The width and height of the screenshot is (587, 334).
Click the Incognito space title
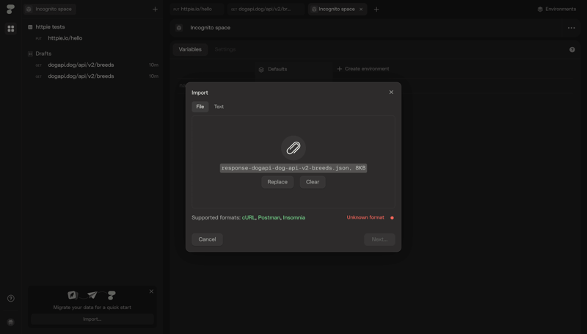(x=210, y=28)
